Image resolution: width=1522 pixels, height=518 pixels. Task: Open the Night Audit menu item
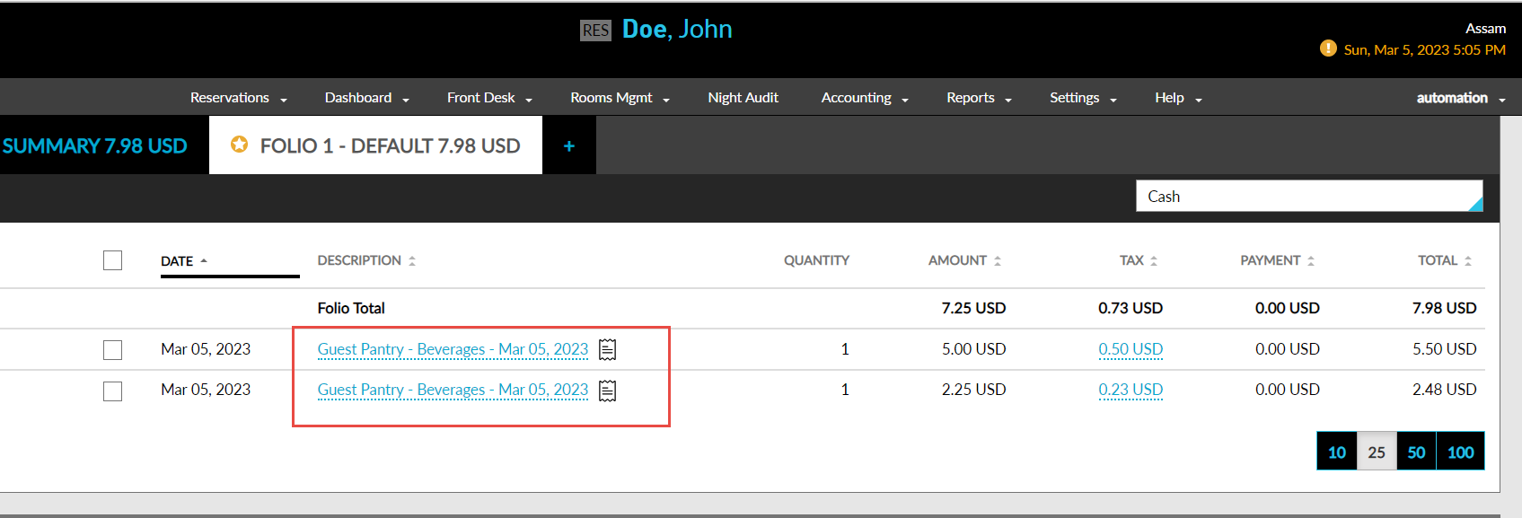click(x=743, y=98)
